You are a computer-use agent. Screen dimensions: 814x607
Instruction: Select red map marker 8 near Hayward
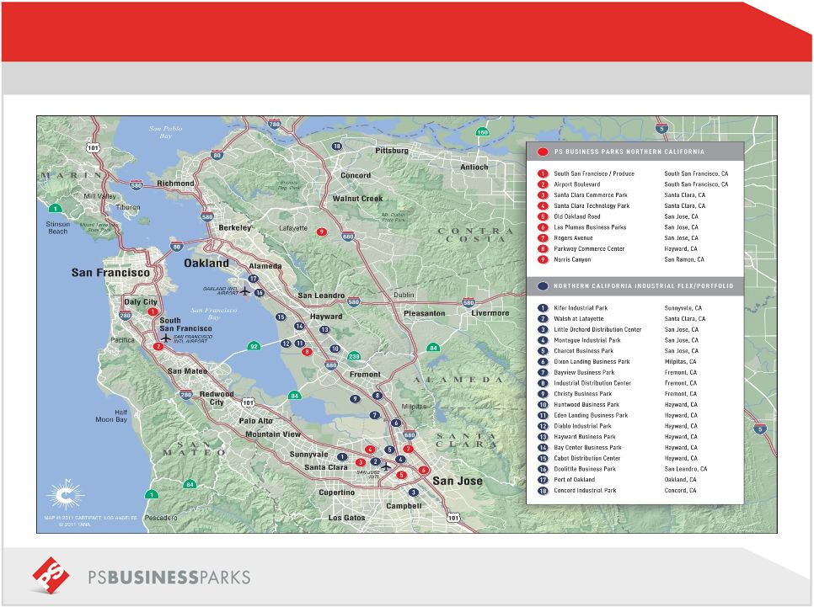point(307,352)
